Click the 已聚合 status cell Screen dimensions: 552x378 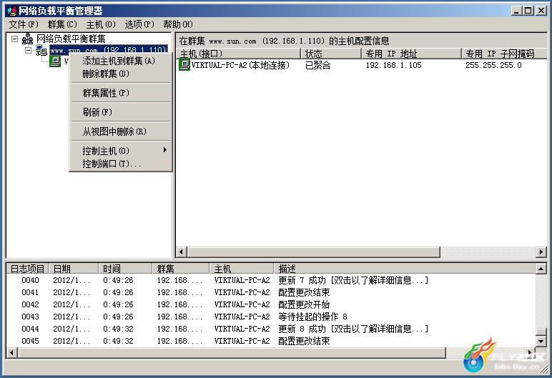318,65
